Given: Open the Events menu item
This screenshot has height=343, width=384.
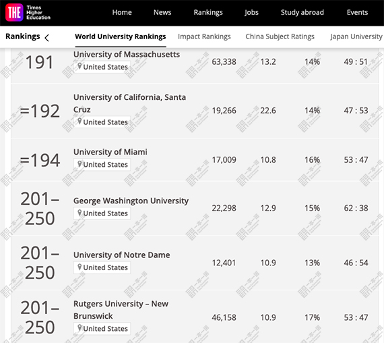Looking at the screenshot, I should coord(357,12).
